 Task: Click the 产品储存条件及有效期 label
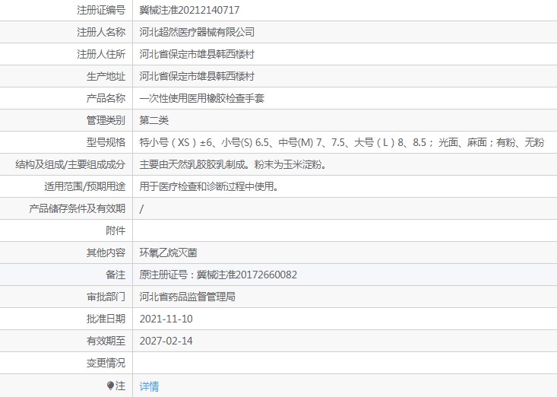pyautogui.click(x=77, y=208)
